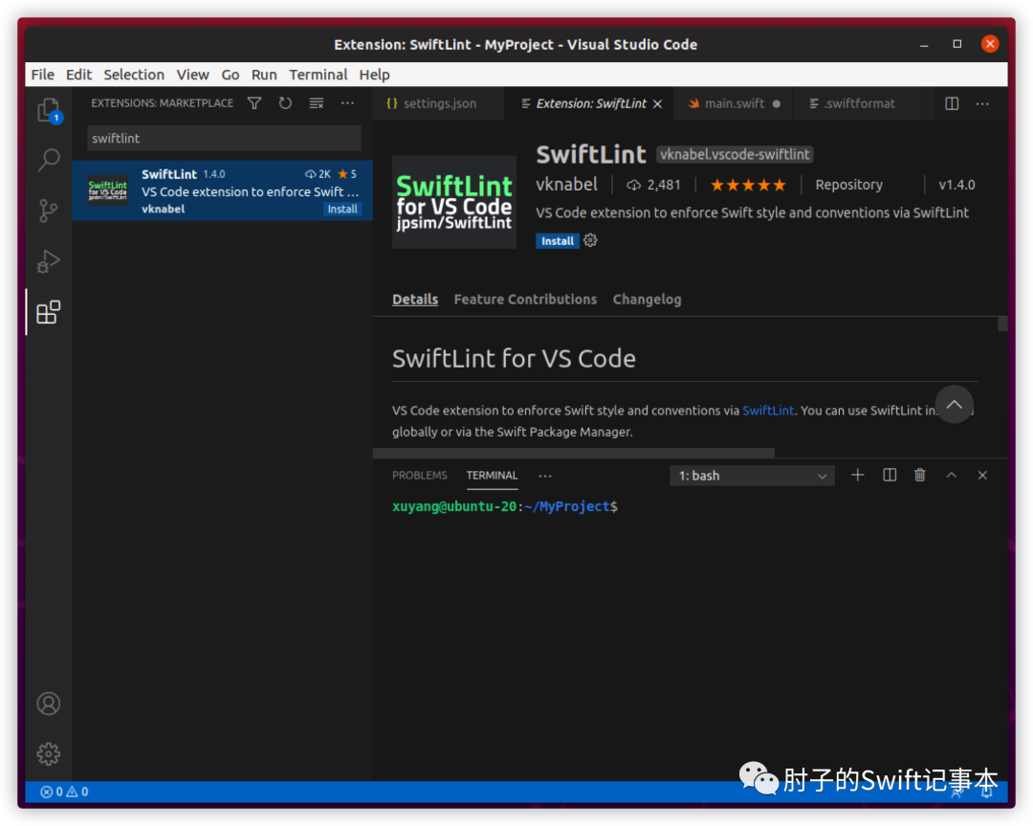
Task: Open the View menu
Action: pos(192,75)
